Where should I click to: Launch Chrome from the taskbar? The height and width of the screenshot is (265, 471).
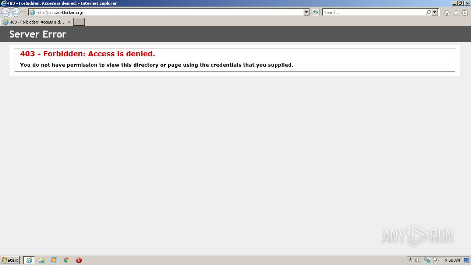[67, 260]
